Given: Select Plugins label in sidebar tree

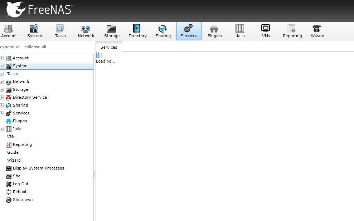Looking at the screenshot, I should point(20,121).
